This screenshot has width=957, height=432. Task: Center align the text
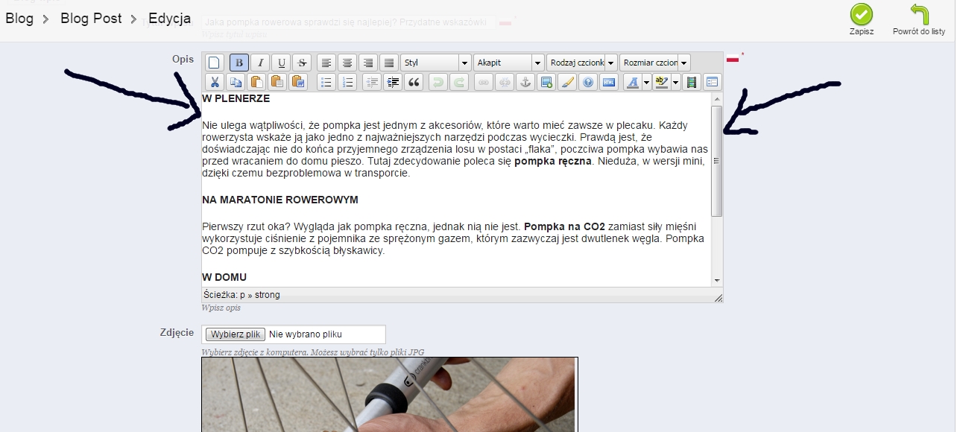pos(347,63)
